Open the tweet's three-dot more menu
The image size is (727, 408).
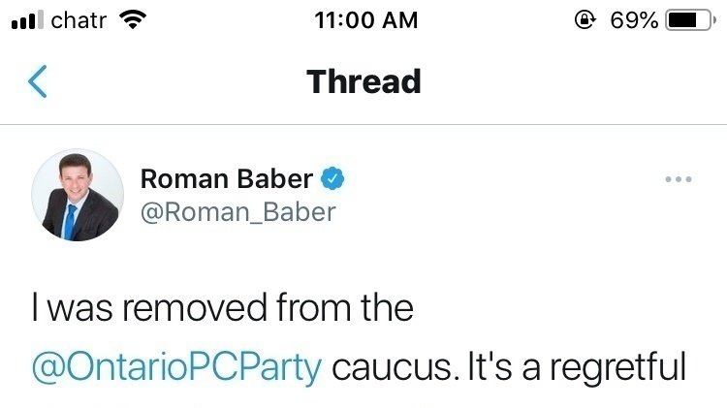(679, 179)
